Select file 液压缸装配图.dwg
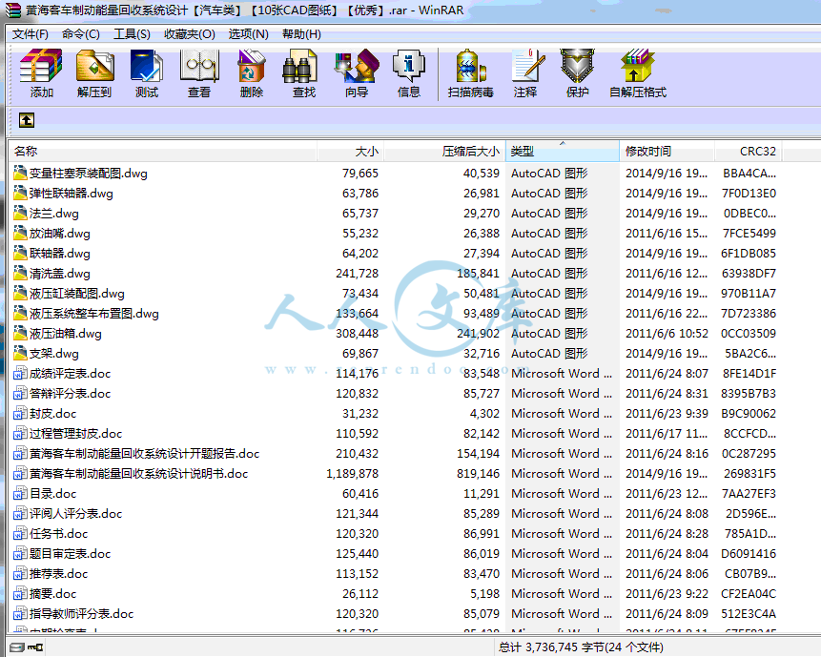Image resolution: width=821 pixels, height=657 pixels. click(77, 293)
